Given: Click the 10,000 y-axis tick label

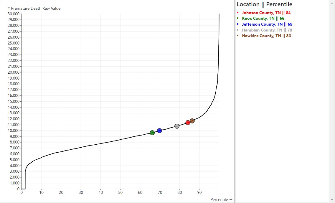Looking at the screenshot, I should click(14, 131).
